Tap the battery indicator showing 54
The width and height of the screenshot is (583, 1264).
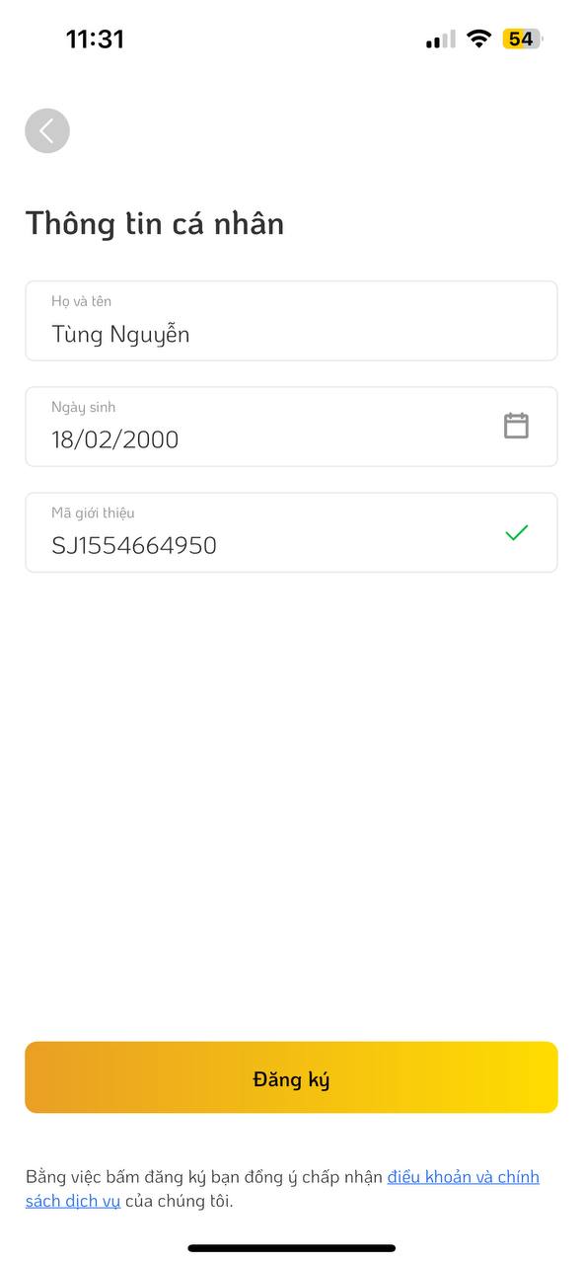point(523,39)
